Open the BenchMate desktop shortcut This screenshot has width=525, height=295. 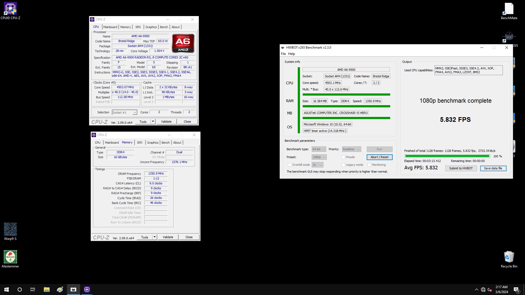tap(509, 11)
